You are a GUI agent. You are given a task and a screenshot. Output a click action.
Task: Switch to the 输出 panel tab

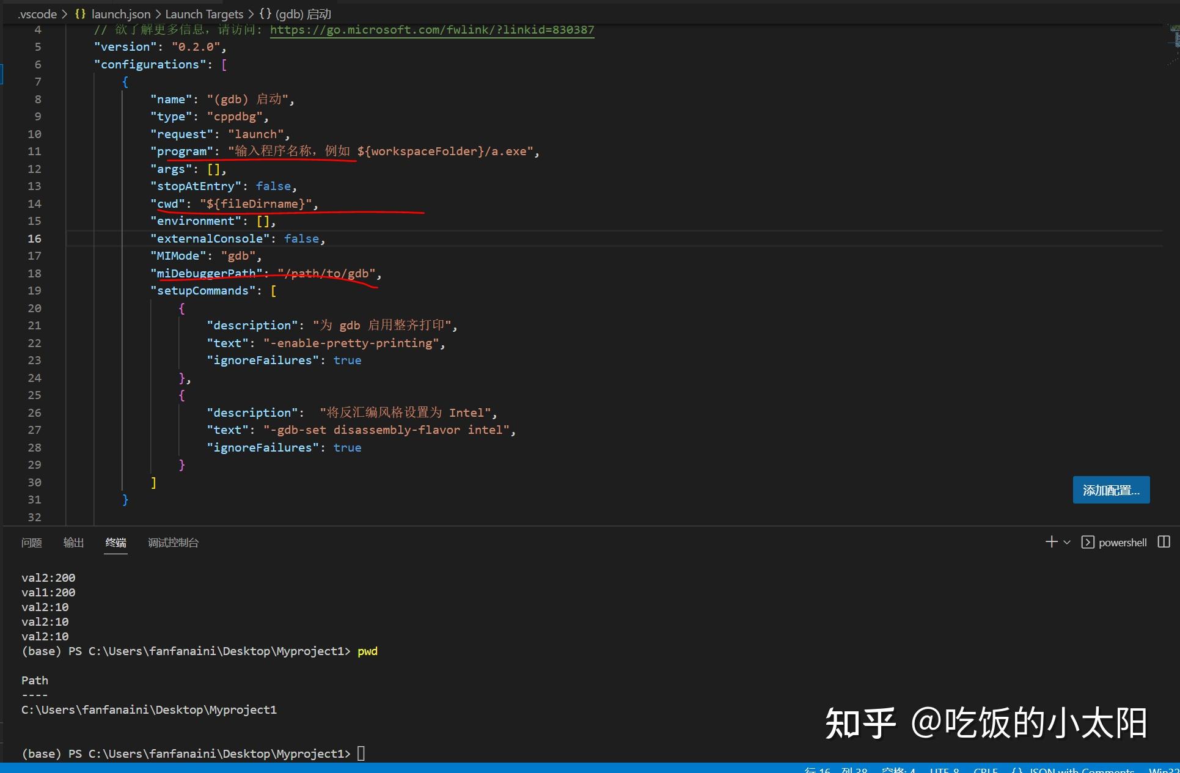(73, 543)
